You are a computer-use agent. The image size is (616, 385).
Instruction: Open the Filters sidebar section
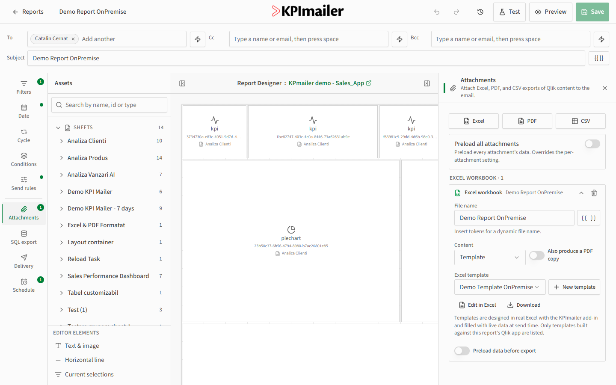(24, 87)
